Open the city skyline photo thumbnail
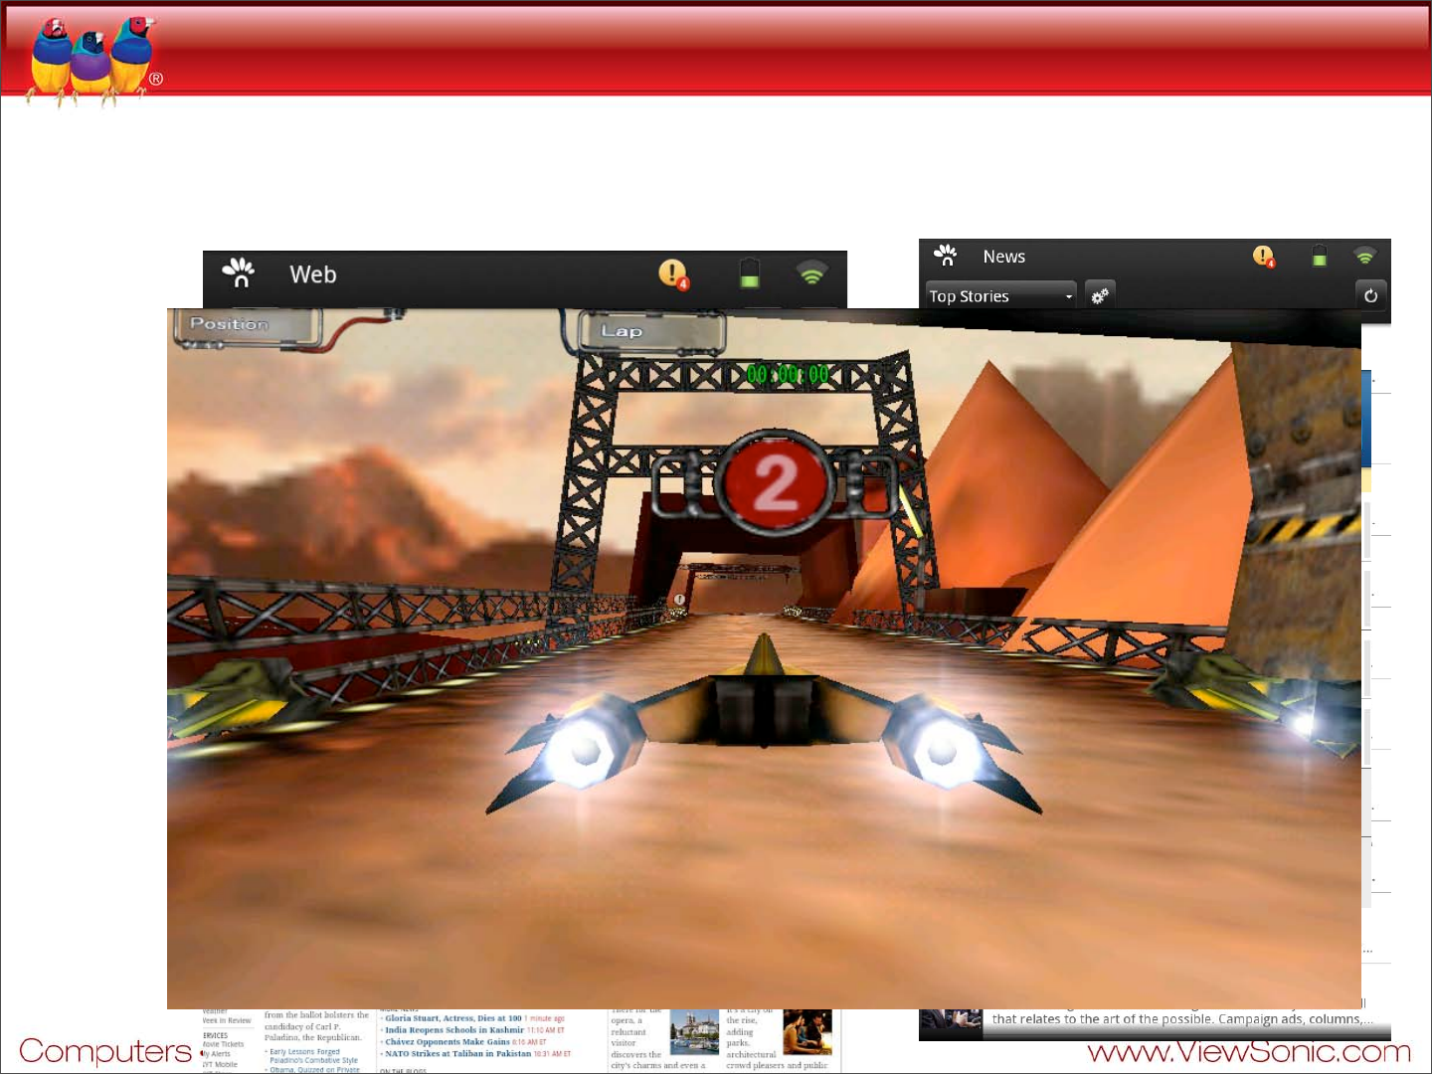Image resolution: width=1432 pixels, height=1074 pixels. [x=694, y=1033]
